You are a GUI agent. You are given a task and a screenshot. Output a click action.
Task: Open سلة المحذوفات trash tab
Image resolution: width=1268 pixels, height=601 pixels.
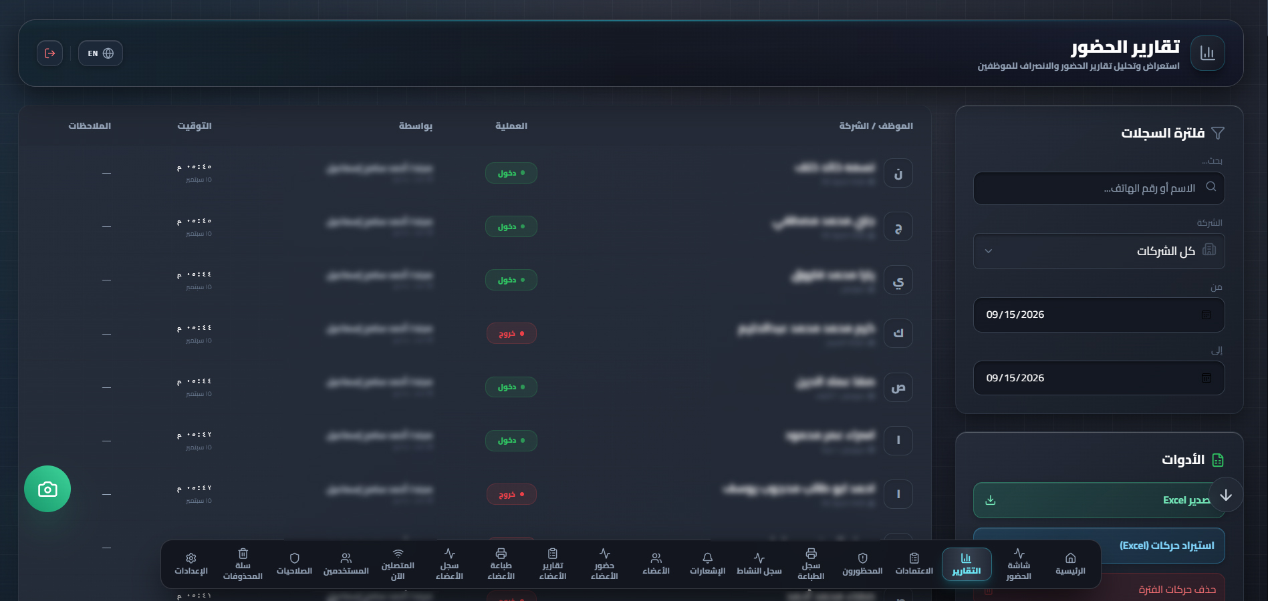point(243,564)
